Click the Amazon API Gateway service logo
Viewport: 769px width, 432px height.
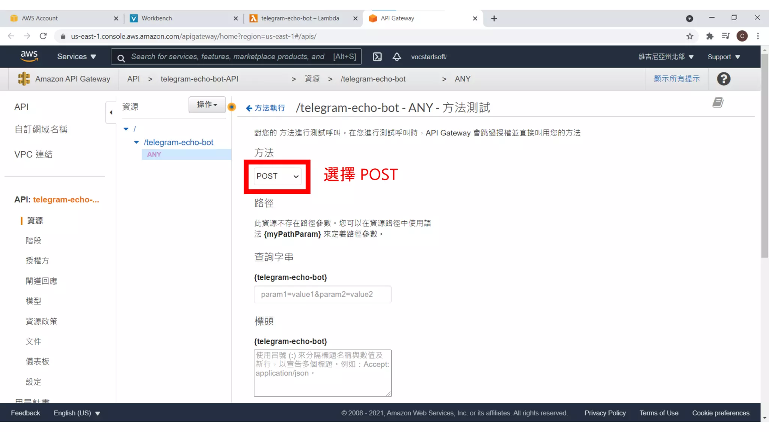[24, 79]
